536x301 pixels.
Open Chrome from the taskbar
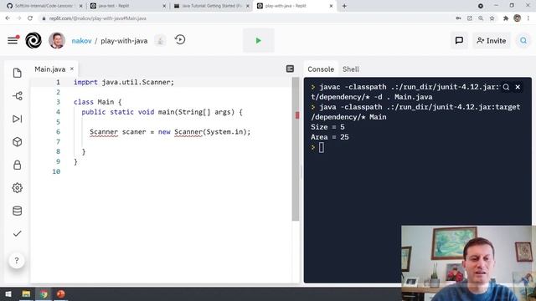[x=44, y=293]
